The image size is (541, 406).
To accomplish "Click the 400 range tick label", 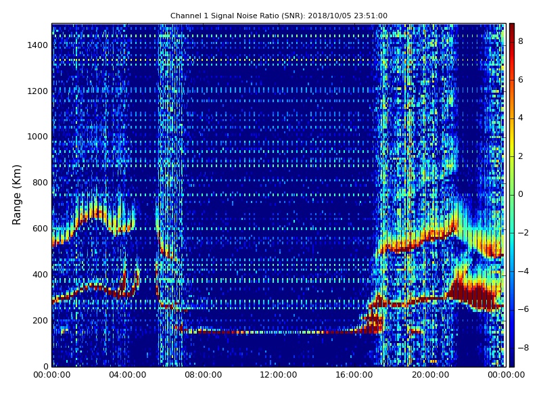I will click(40, 275).
